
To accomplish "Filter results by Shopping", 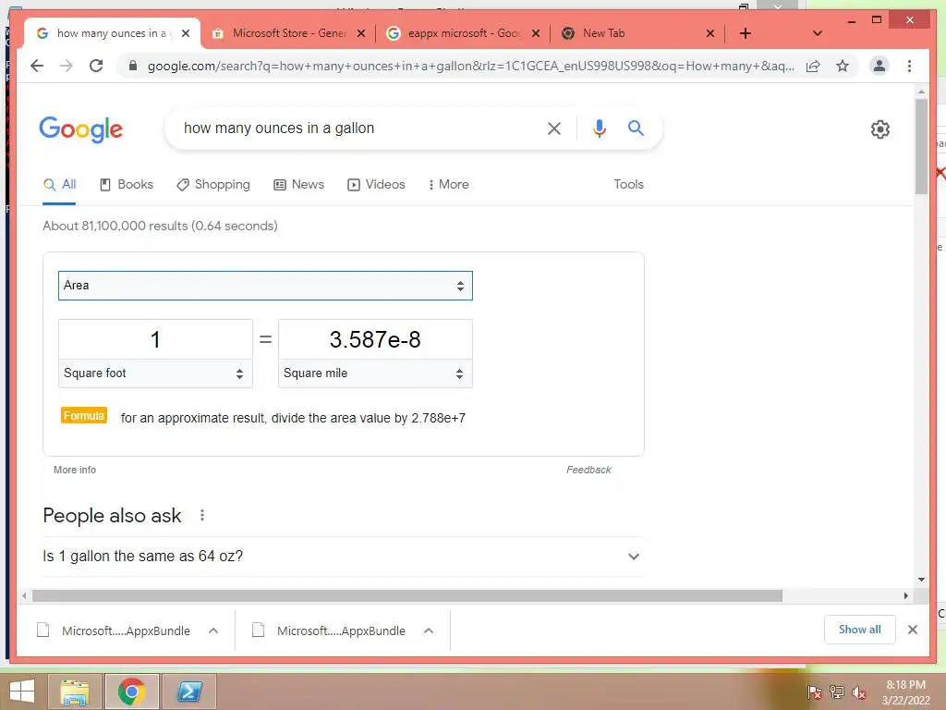I will (213, 185).
